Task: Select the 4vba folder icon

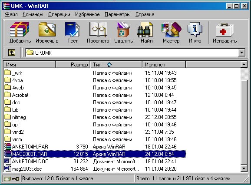Action: pos(7,80)
